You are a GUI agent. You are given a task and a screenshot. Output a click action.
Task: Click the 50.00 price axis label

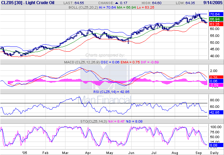(215, 42)
